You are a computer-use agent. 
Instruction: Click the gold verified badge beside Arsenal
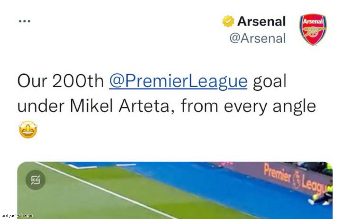[x=228, y=21]
